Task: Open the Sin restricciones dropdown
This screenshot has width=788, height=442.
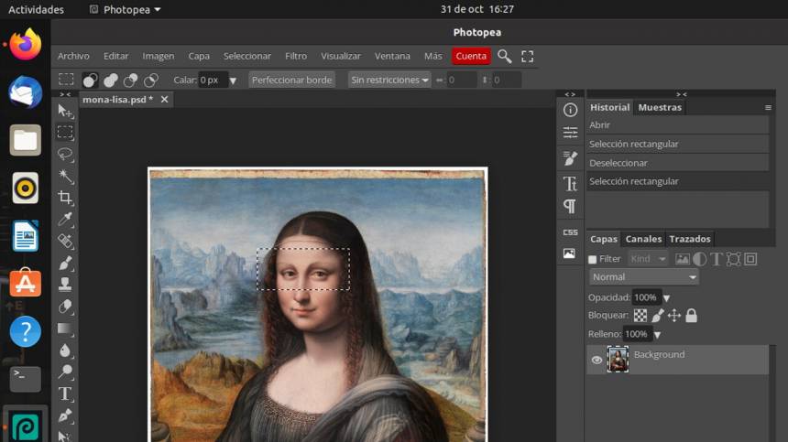Action: pyautogui.click(x=389, y=80)
